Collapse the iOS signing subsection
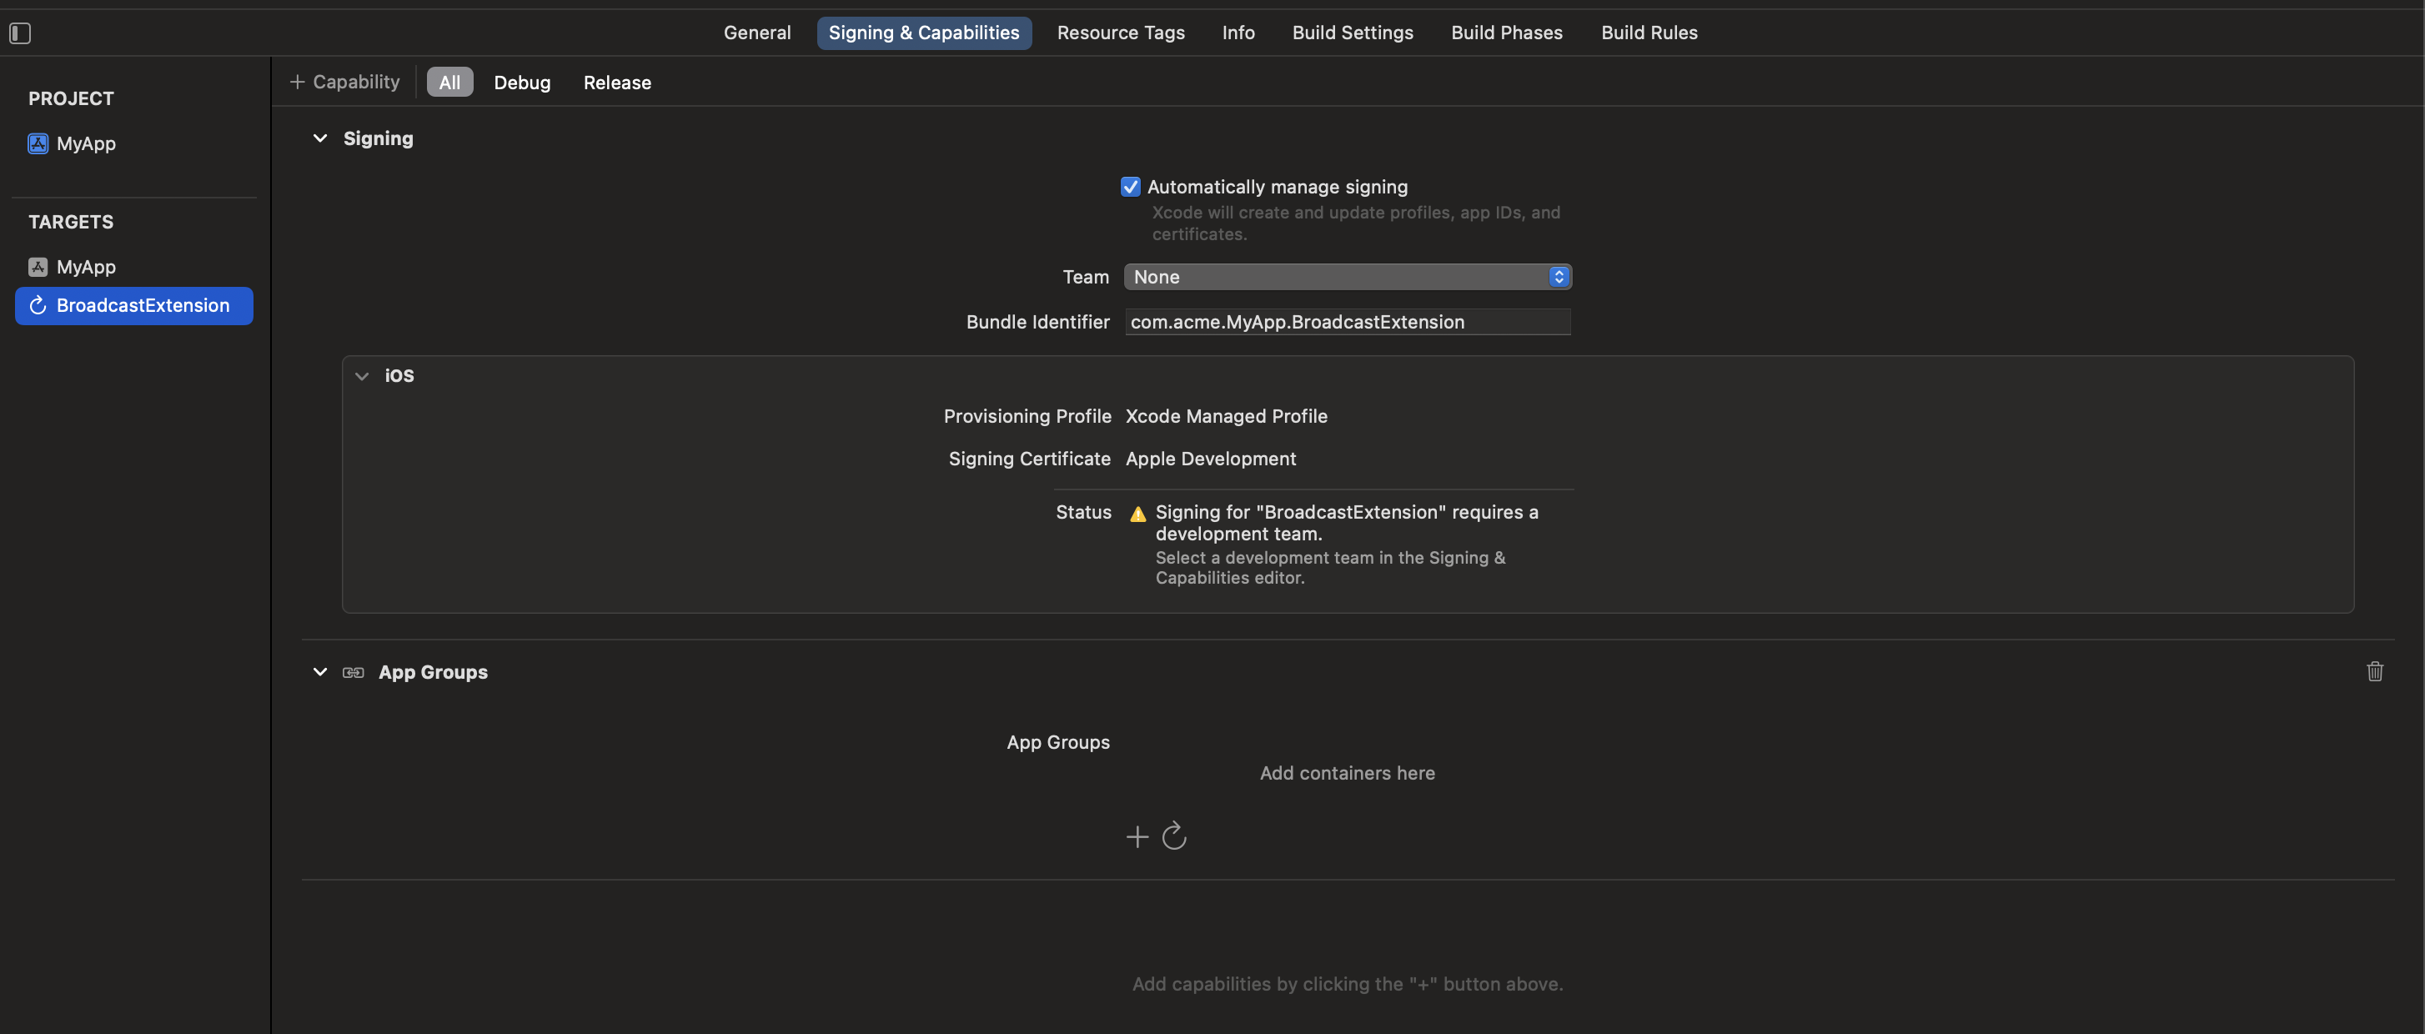 [361, 376]
